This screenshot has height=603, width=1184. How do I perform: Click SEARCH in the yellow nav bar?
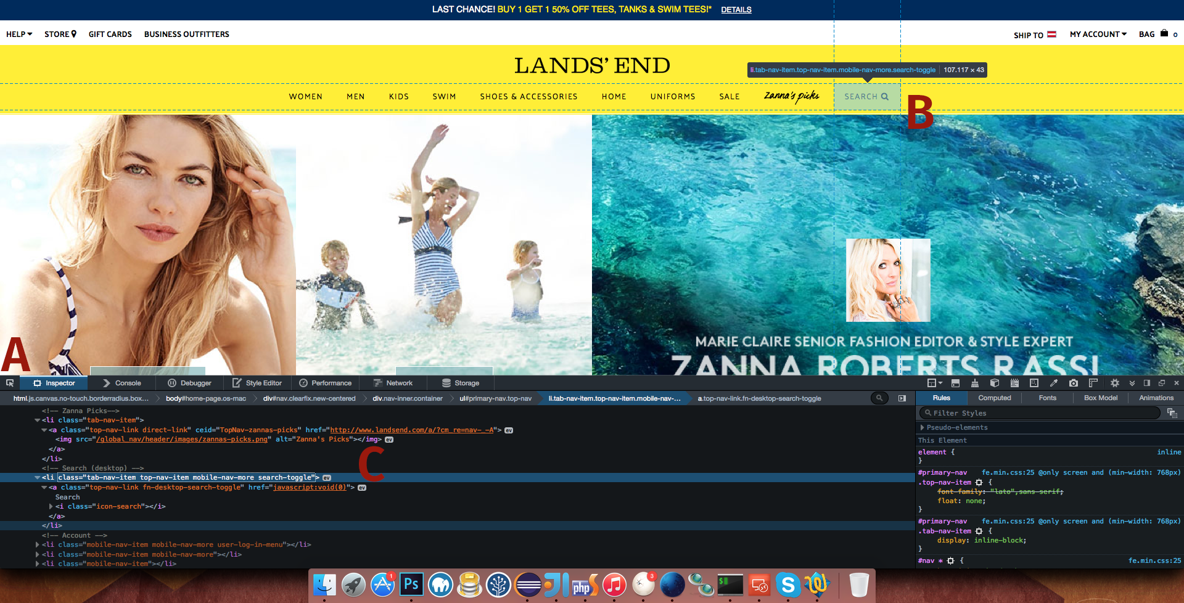tap(866, 97)
